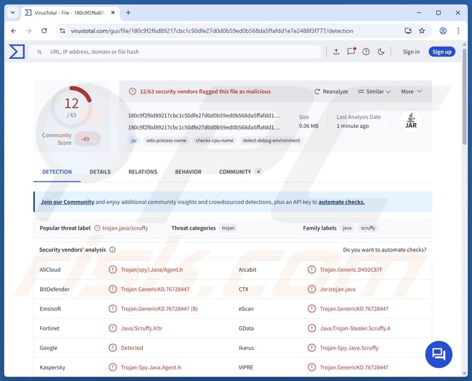Click the Sign in link
The width and height of the screenshot is (472, 381).
(x=411, y=52)
